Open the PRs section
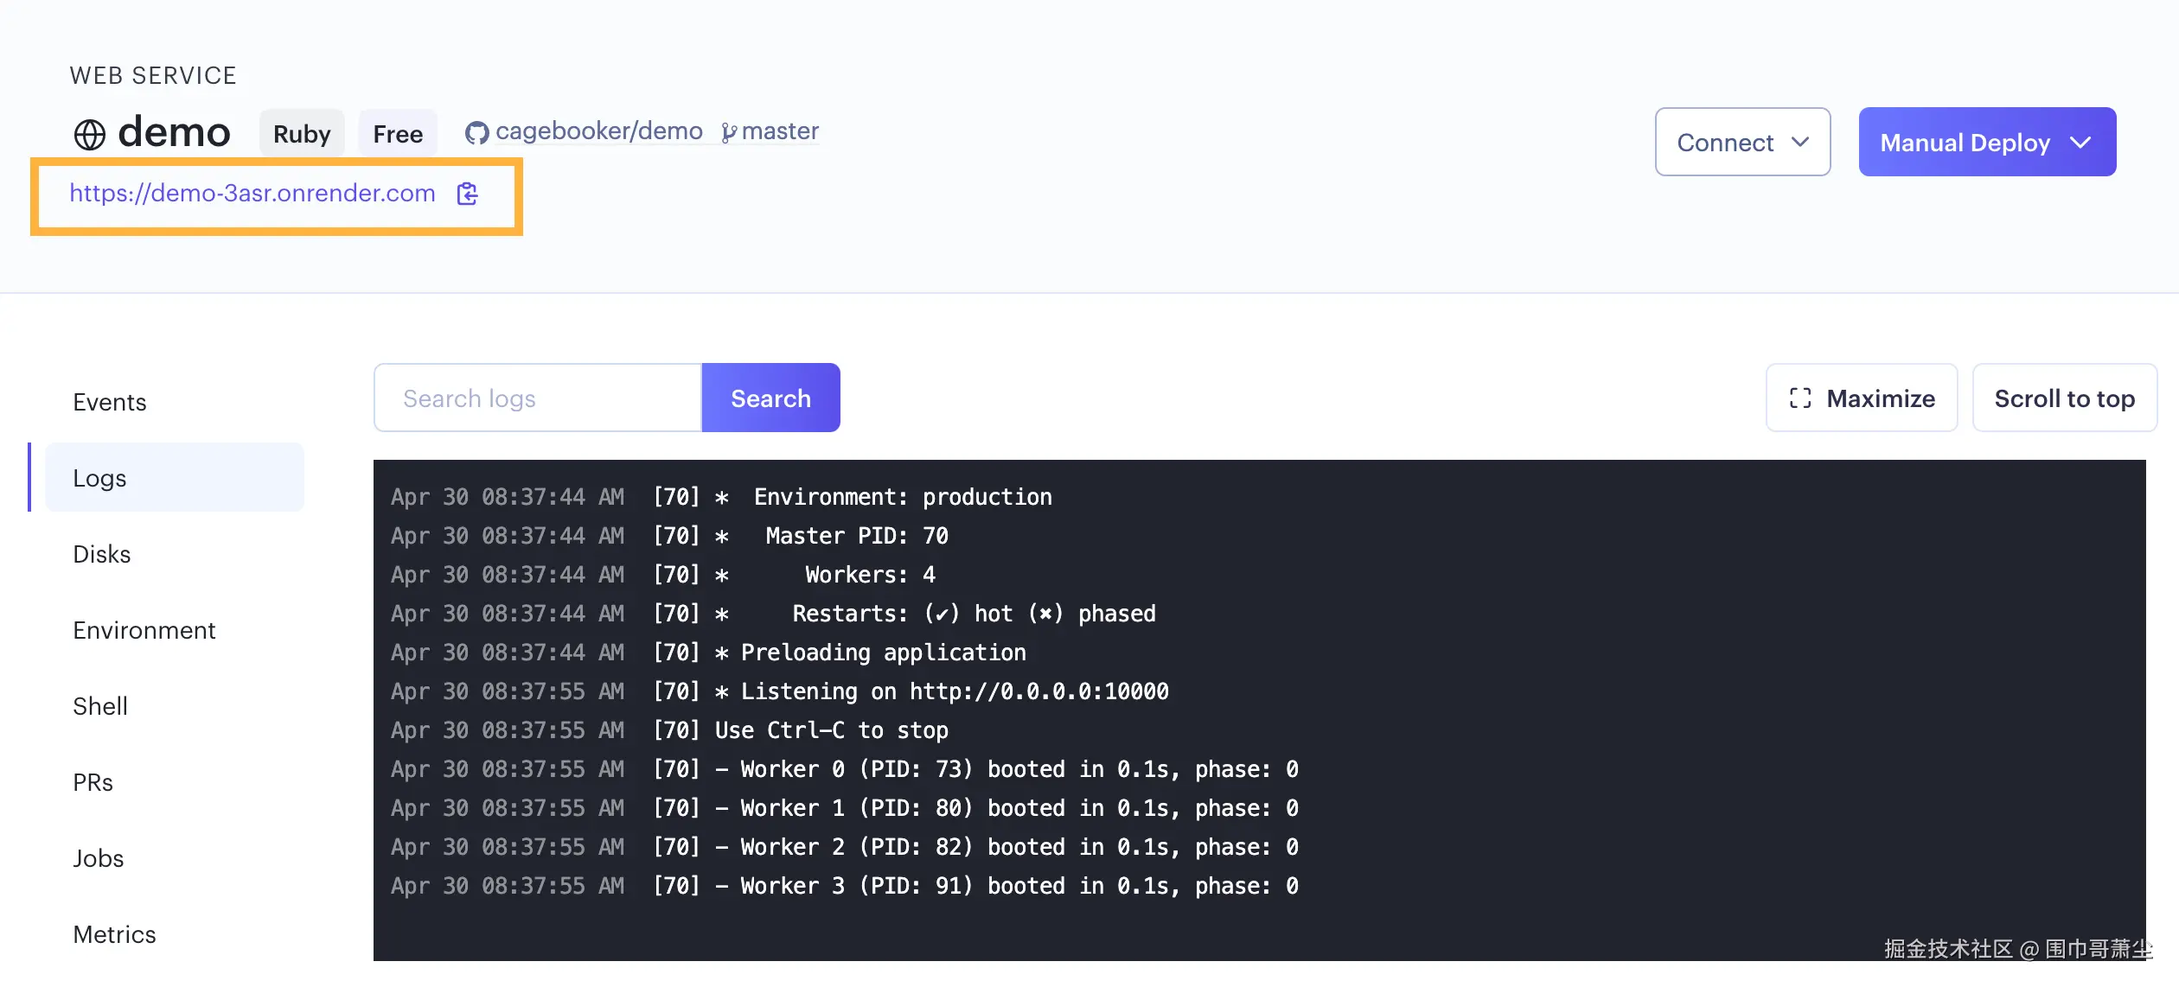The height and width of the screenshot is (987, 2179). (x=93, y=782)
